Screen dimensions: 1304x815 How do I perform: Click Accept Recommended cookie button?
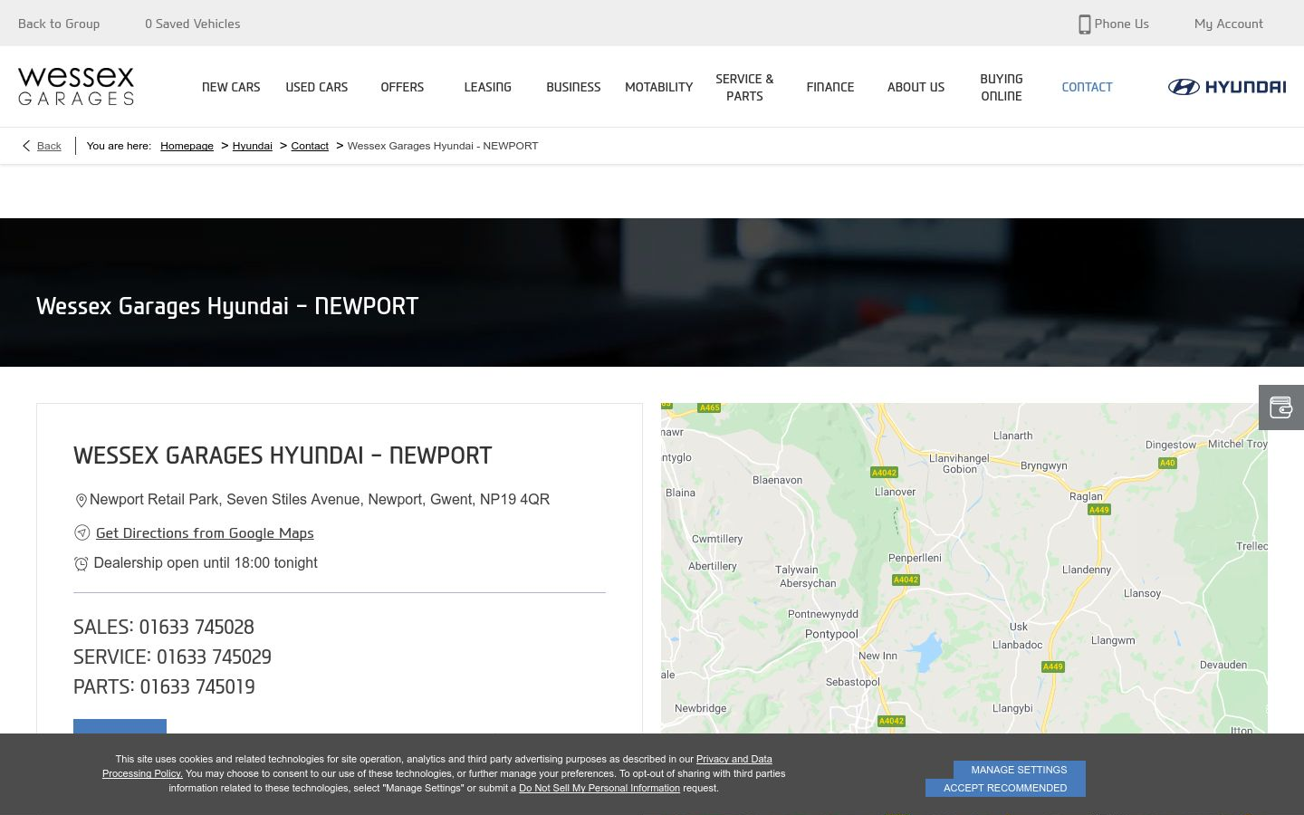click(x=1005, y=788)
